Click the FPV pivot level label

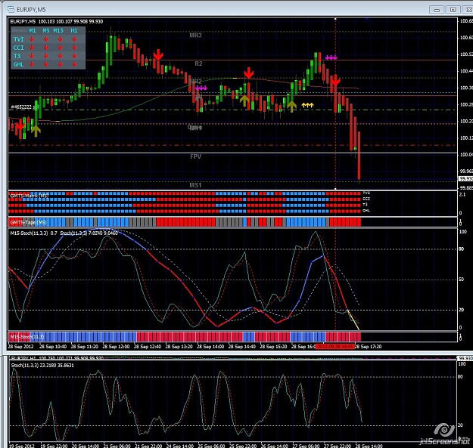tap(196, 156)
